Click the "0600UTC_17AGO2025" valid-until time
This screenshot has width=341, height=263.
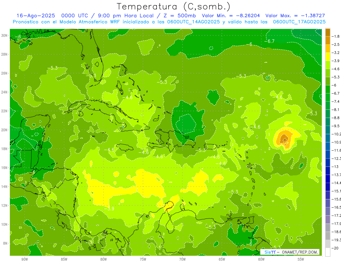[x=299, y=22]
